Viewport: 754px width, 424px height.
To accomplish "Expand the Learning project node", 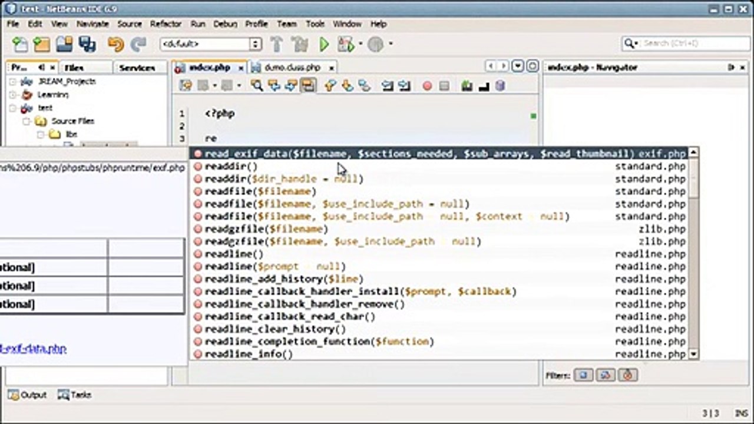I will pyautogui.click(x=12, y=94).
